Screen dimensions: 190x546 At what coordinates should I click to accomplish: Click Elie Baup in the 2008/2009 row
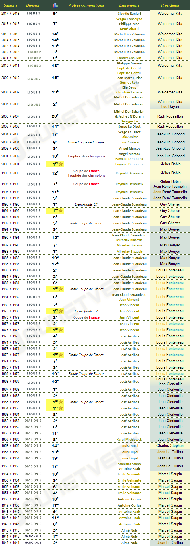point(129,87)
